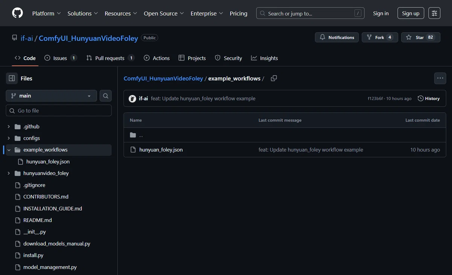Open commit message in the hunyuan_foley.json row

tap(311, 150)
